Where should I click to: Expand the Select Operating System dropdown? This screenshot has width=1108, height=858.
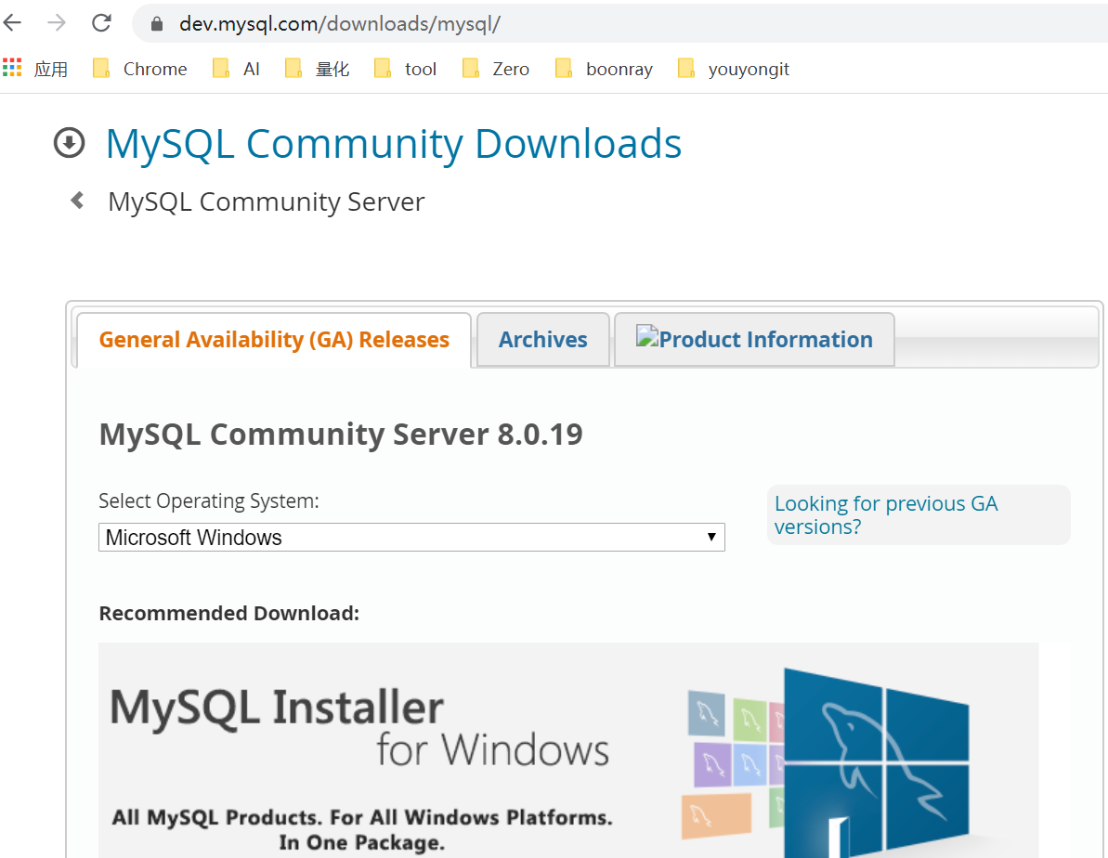(411, 538)
